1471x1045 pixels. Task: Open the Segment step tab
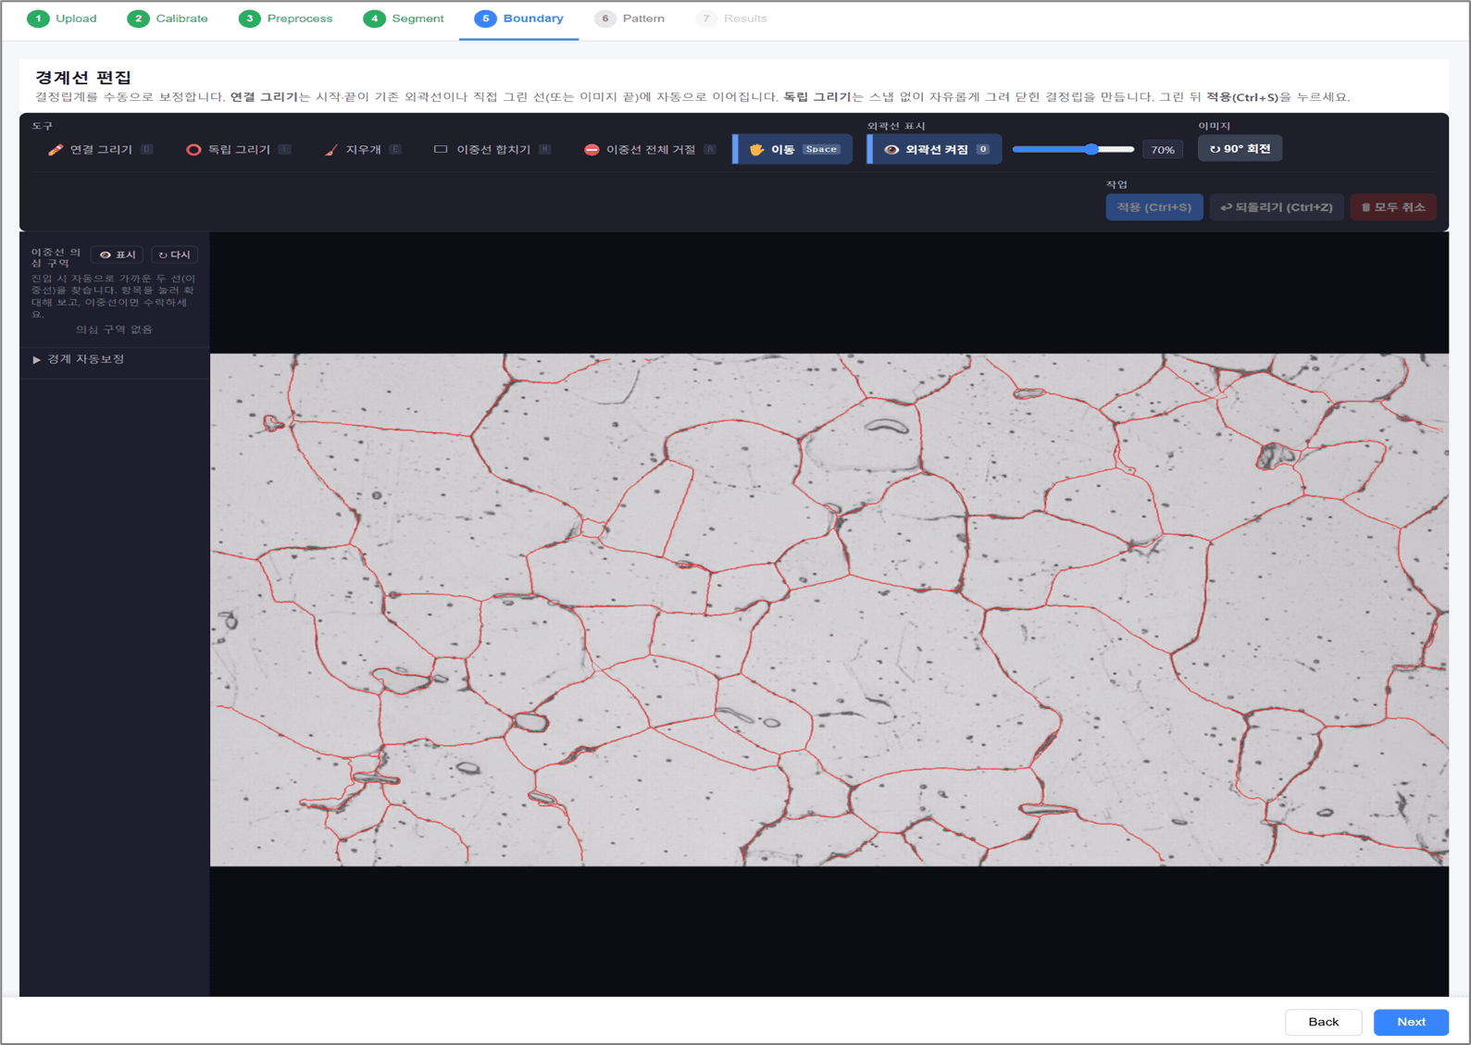[x=405, y=19]
